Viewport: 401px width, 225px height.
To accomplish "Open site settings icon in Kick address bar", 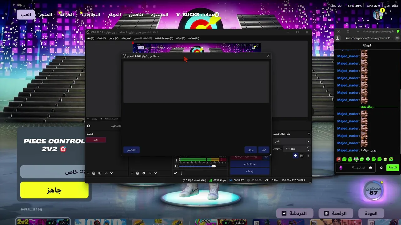I will coord(398,38).
